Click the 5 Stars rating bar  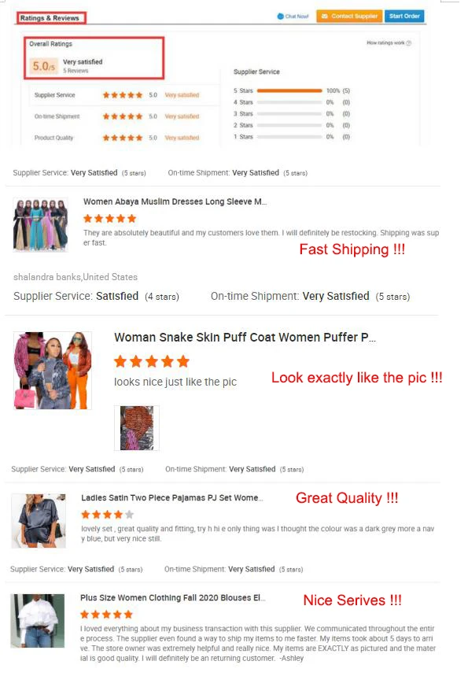click(x=289, y=91)
